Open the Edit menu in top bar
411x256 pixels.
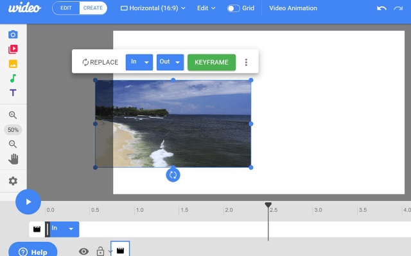[x=206, y=8]
